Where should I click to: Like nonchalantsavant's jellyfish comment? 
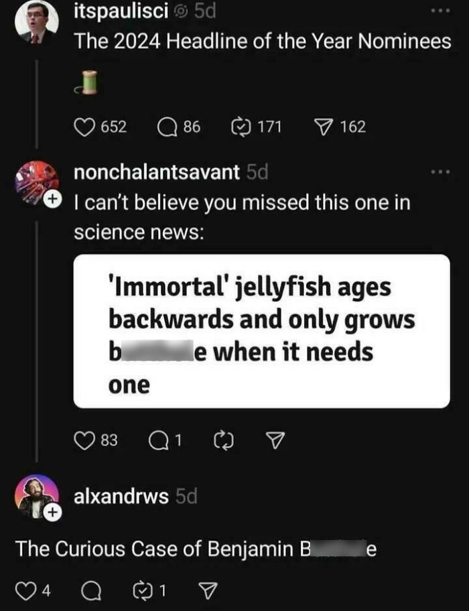pos(83,439)
